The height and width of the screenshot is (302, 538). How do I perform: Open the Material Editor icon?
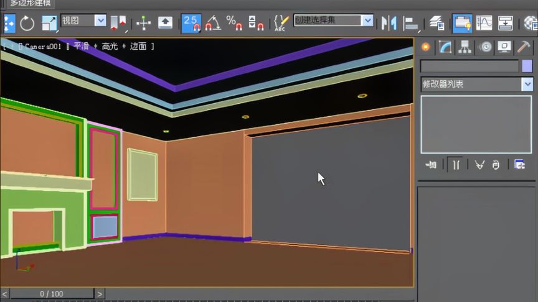(x=531, y=23)
